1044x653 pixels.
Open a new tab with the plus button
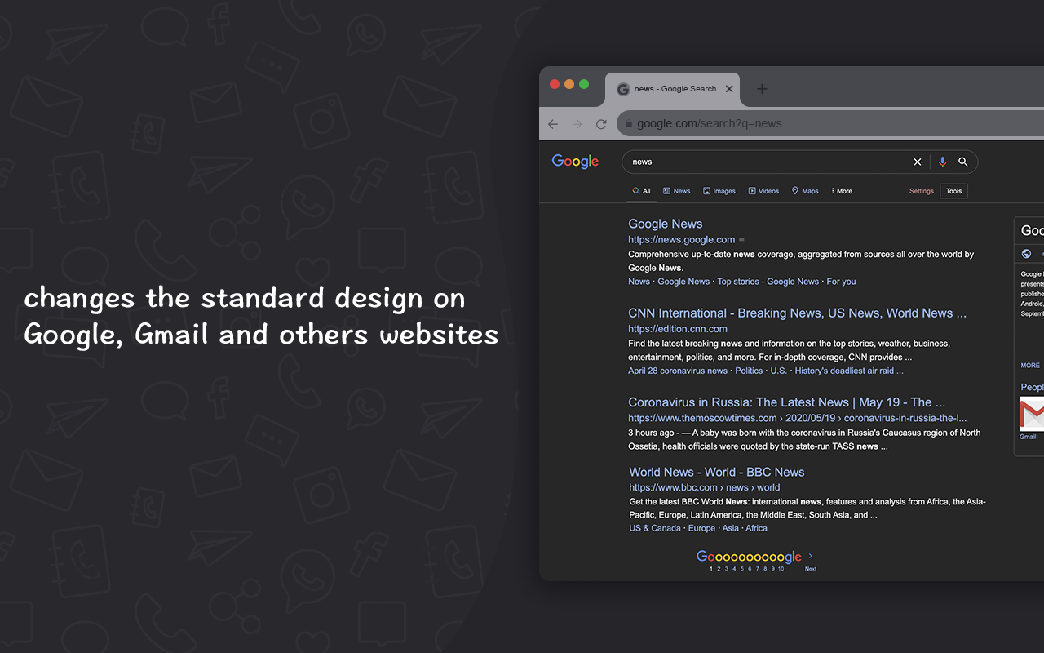(762, 89)
